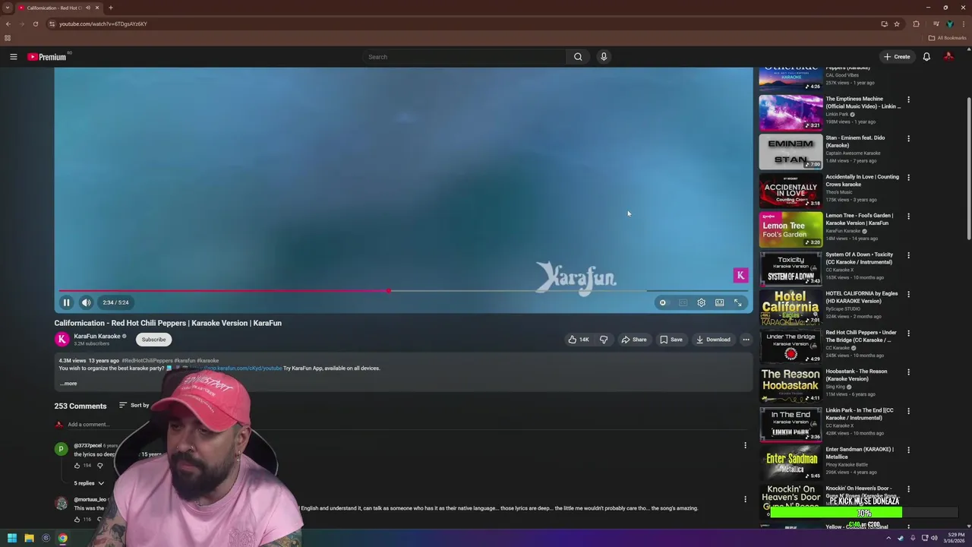Save video to a playlist
The width and height of the screenshot is (972, 547).
tap(671, 340)
